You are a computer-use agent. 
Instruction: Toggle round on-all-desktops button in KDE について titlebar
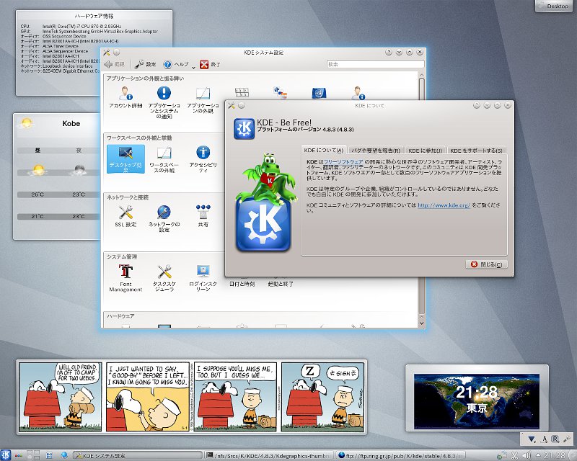tap(241, 105)
